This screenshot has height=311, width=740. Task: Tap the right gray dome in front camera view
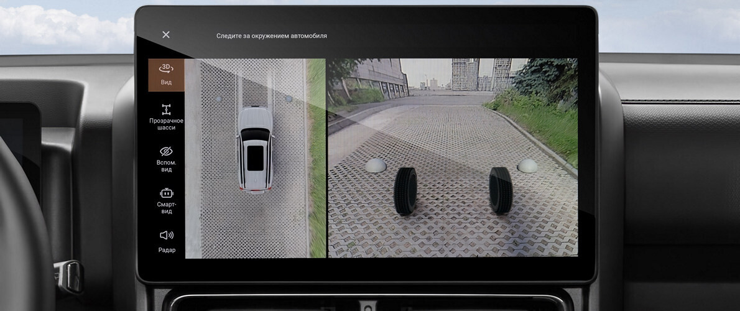click(x=527, y=165)
